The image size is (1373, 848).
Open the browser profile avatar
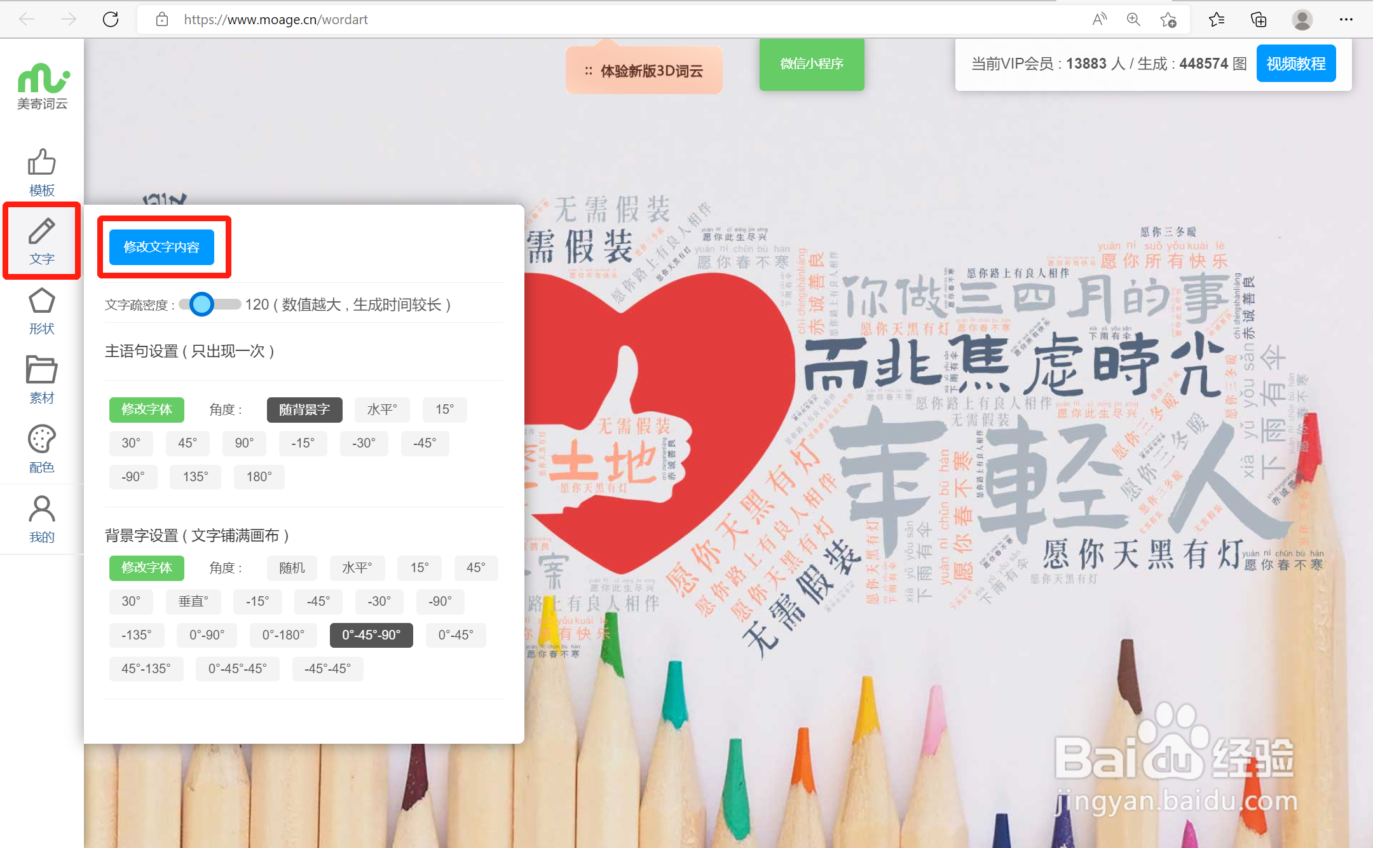click(1302, 20)
